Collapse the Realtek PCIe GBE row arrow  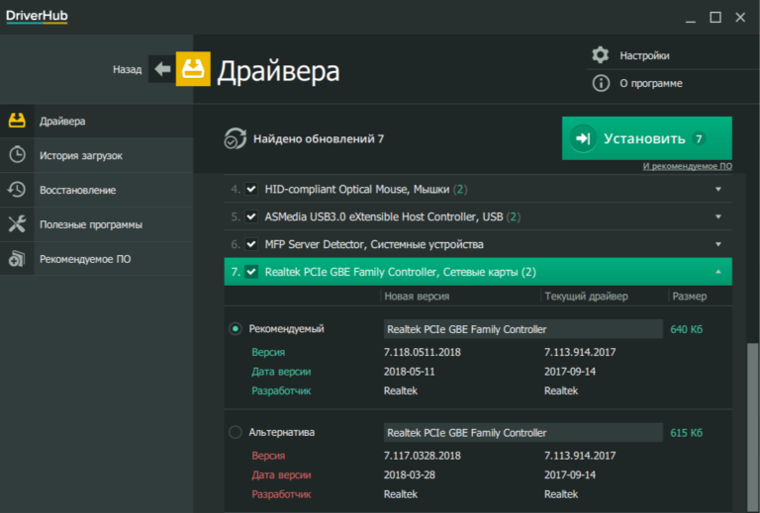717,272
